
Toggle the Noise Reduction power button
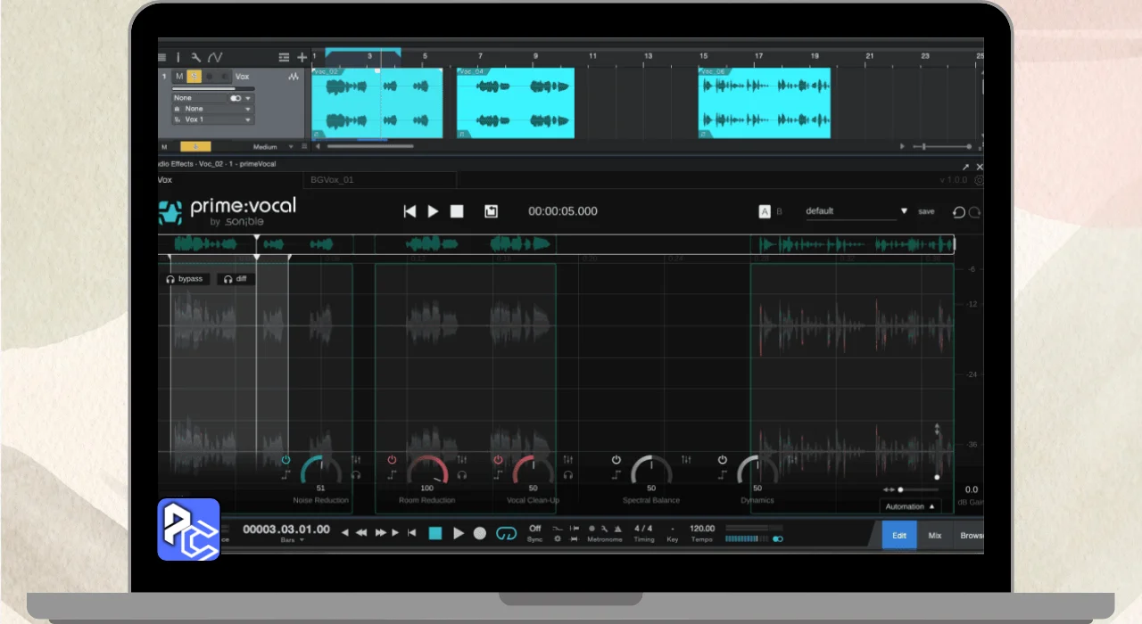(x=285, y=460)
